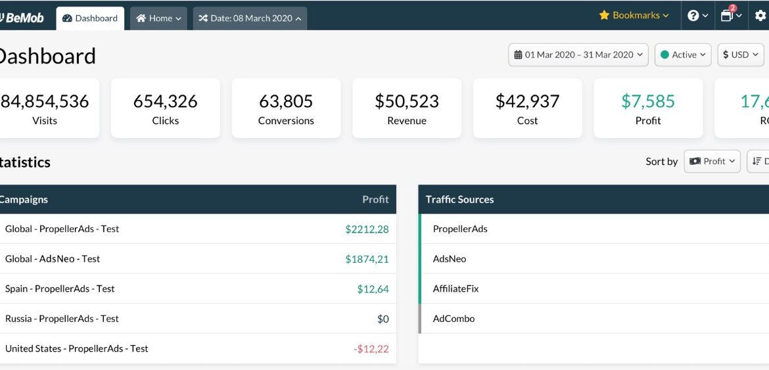Image resolution: width=769 pixels, height=370 pixels.
Task: Select the Date: 08 March 2020 tab
Action: (x=250, y=18)
